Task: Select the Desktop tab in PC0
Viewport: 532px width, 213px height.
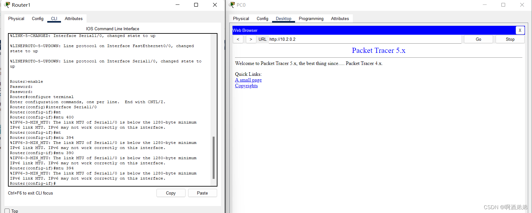Action: pyautogui.click(x=284, y=18)
